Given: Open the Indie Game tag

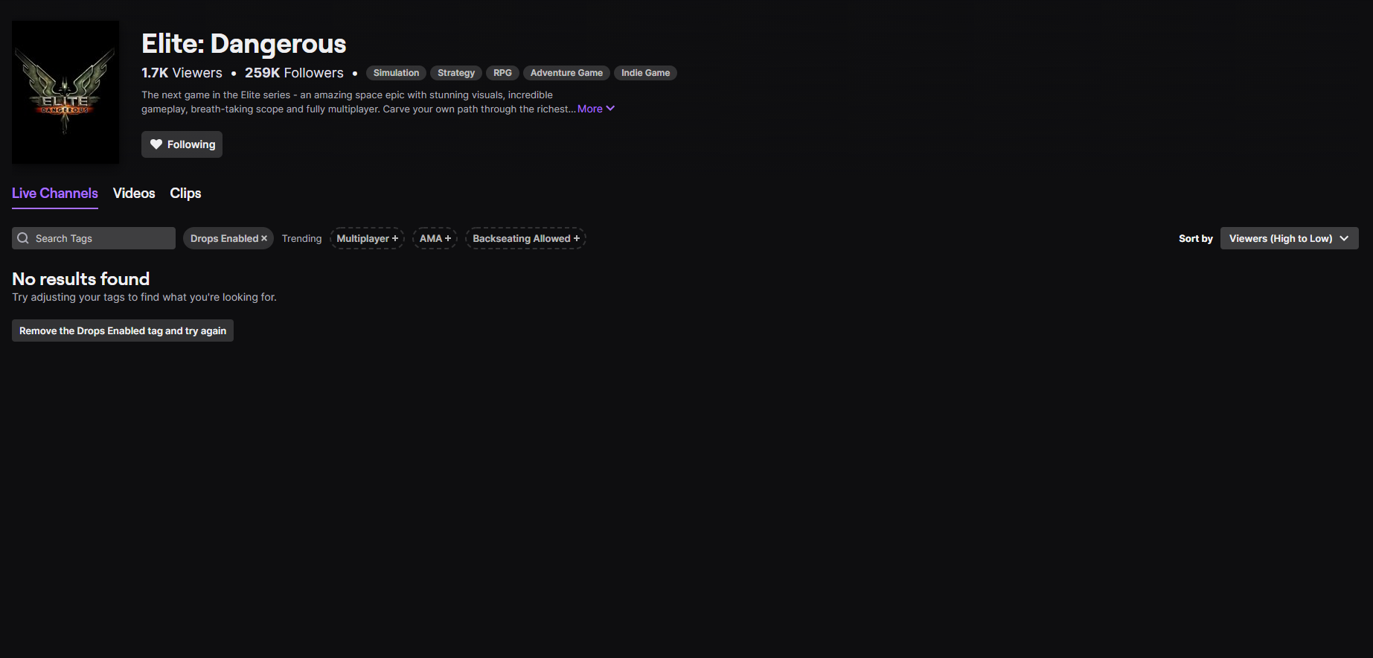Looking at the screenshot, I should pos(645,73).
